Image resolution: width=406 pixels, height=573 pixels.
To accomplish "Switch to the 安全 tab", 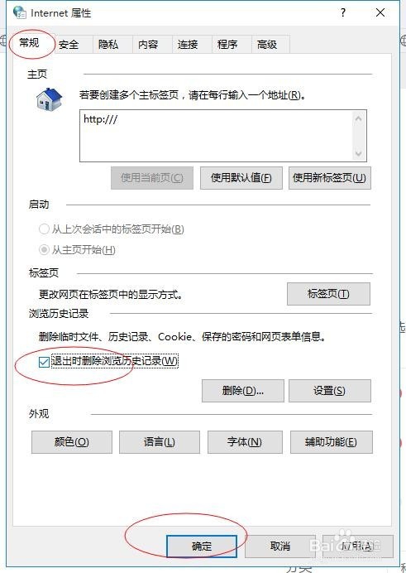I will click(69, 45).
